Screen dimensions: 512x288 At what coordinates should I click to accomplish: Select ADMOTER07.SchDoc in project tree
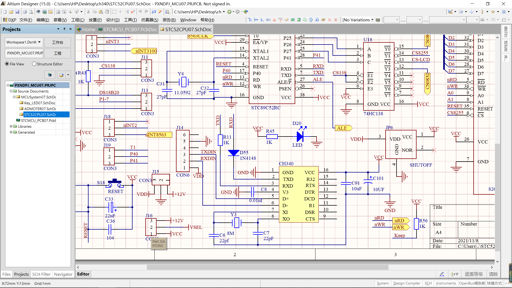point(40,109)
